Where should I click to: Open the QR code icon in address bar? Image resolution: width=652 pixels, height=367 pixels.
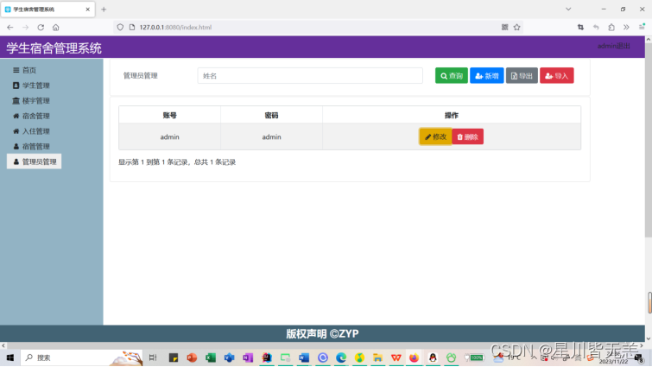point(505,28)
